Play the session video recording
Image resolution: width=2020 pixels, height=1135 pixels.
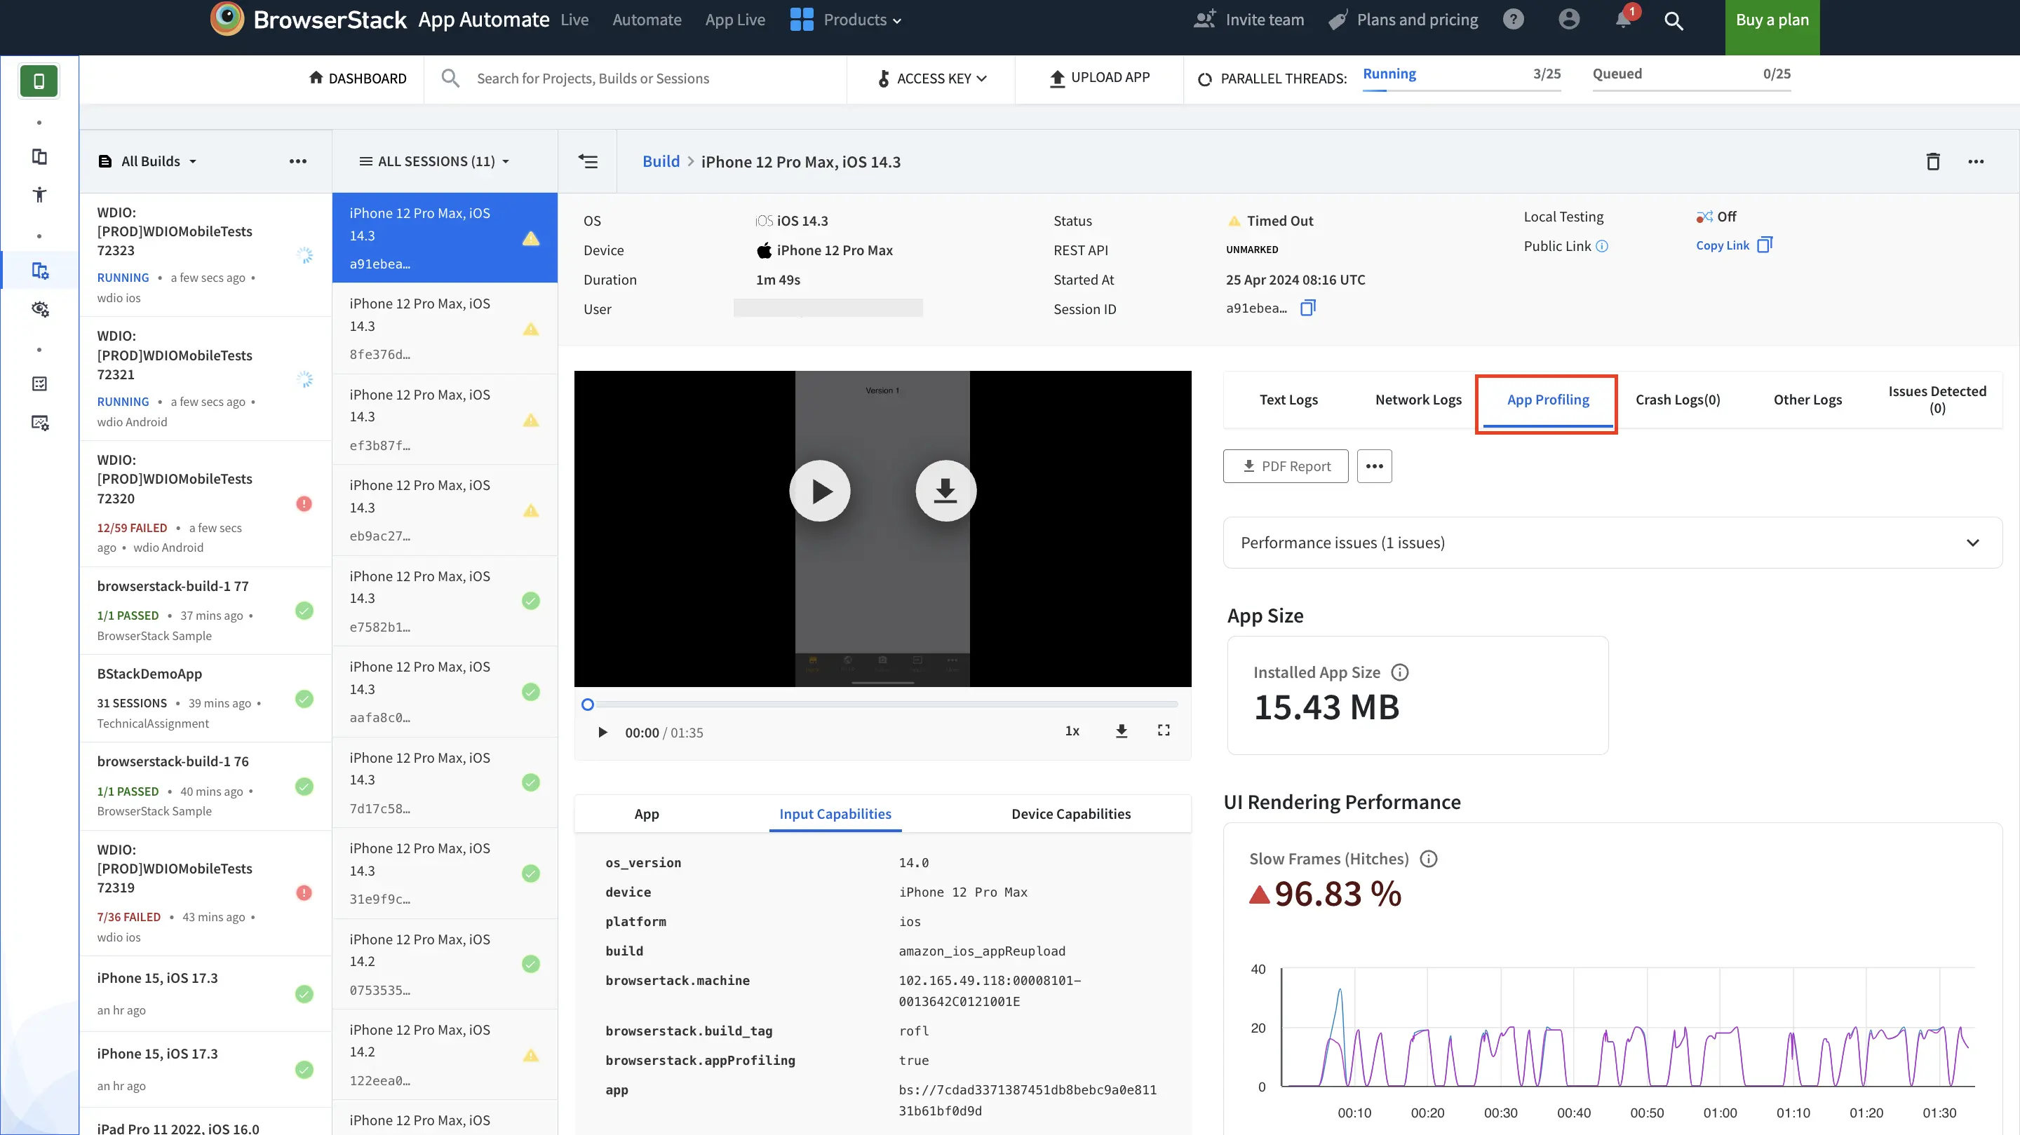point(819,491)
